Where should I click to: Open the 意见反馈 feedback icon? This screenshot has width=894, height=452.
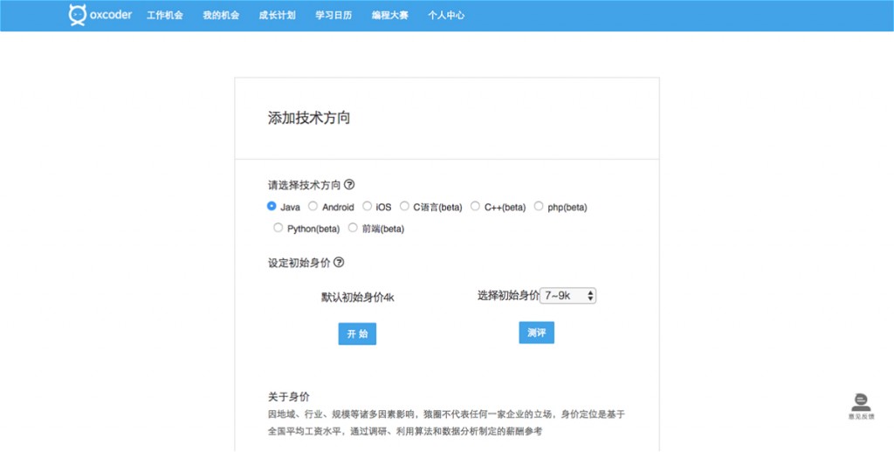point(860,403)
